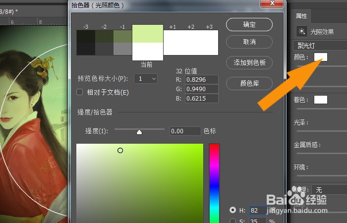Click the vertical hue spectrum bar
This screenshot has height=223, width=347.
click(214, 183)
